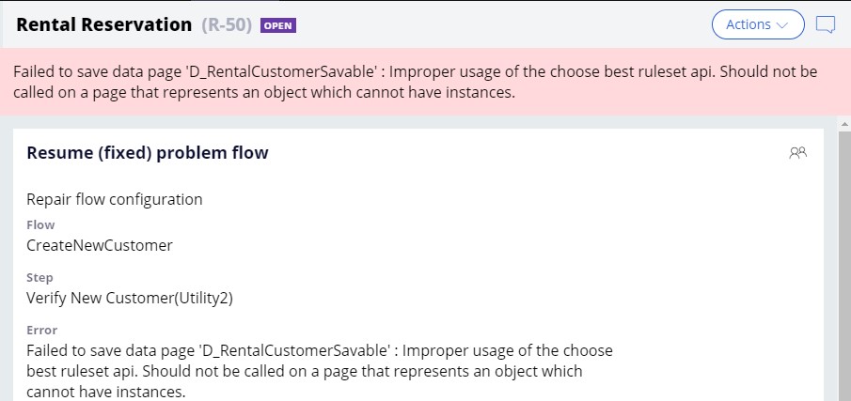Click the Resume (fixed) problem flow heading
851x401 pixels.
(x=148, y=153)
